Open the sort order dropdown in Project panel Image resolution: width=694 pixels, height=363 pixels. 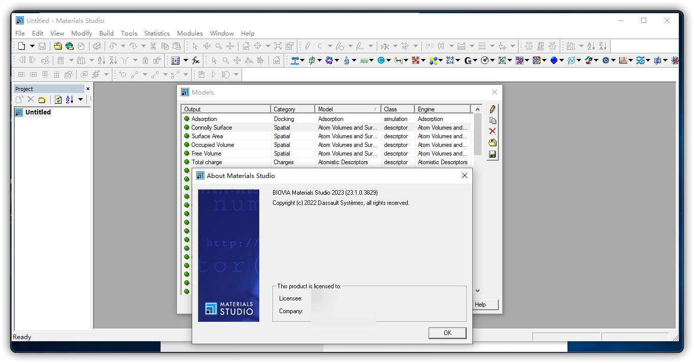click(80, 99)
